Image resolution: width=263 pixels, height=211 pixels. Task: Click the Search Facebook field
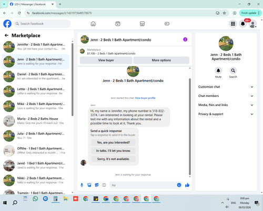42,24
